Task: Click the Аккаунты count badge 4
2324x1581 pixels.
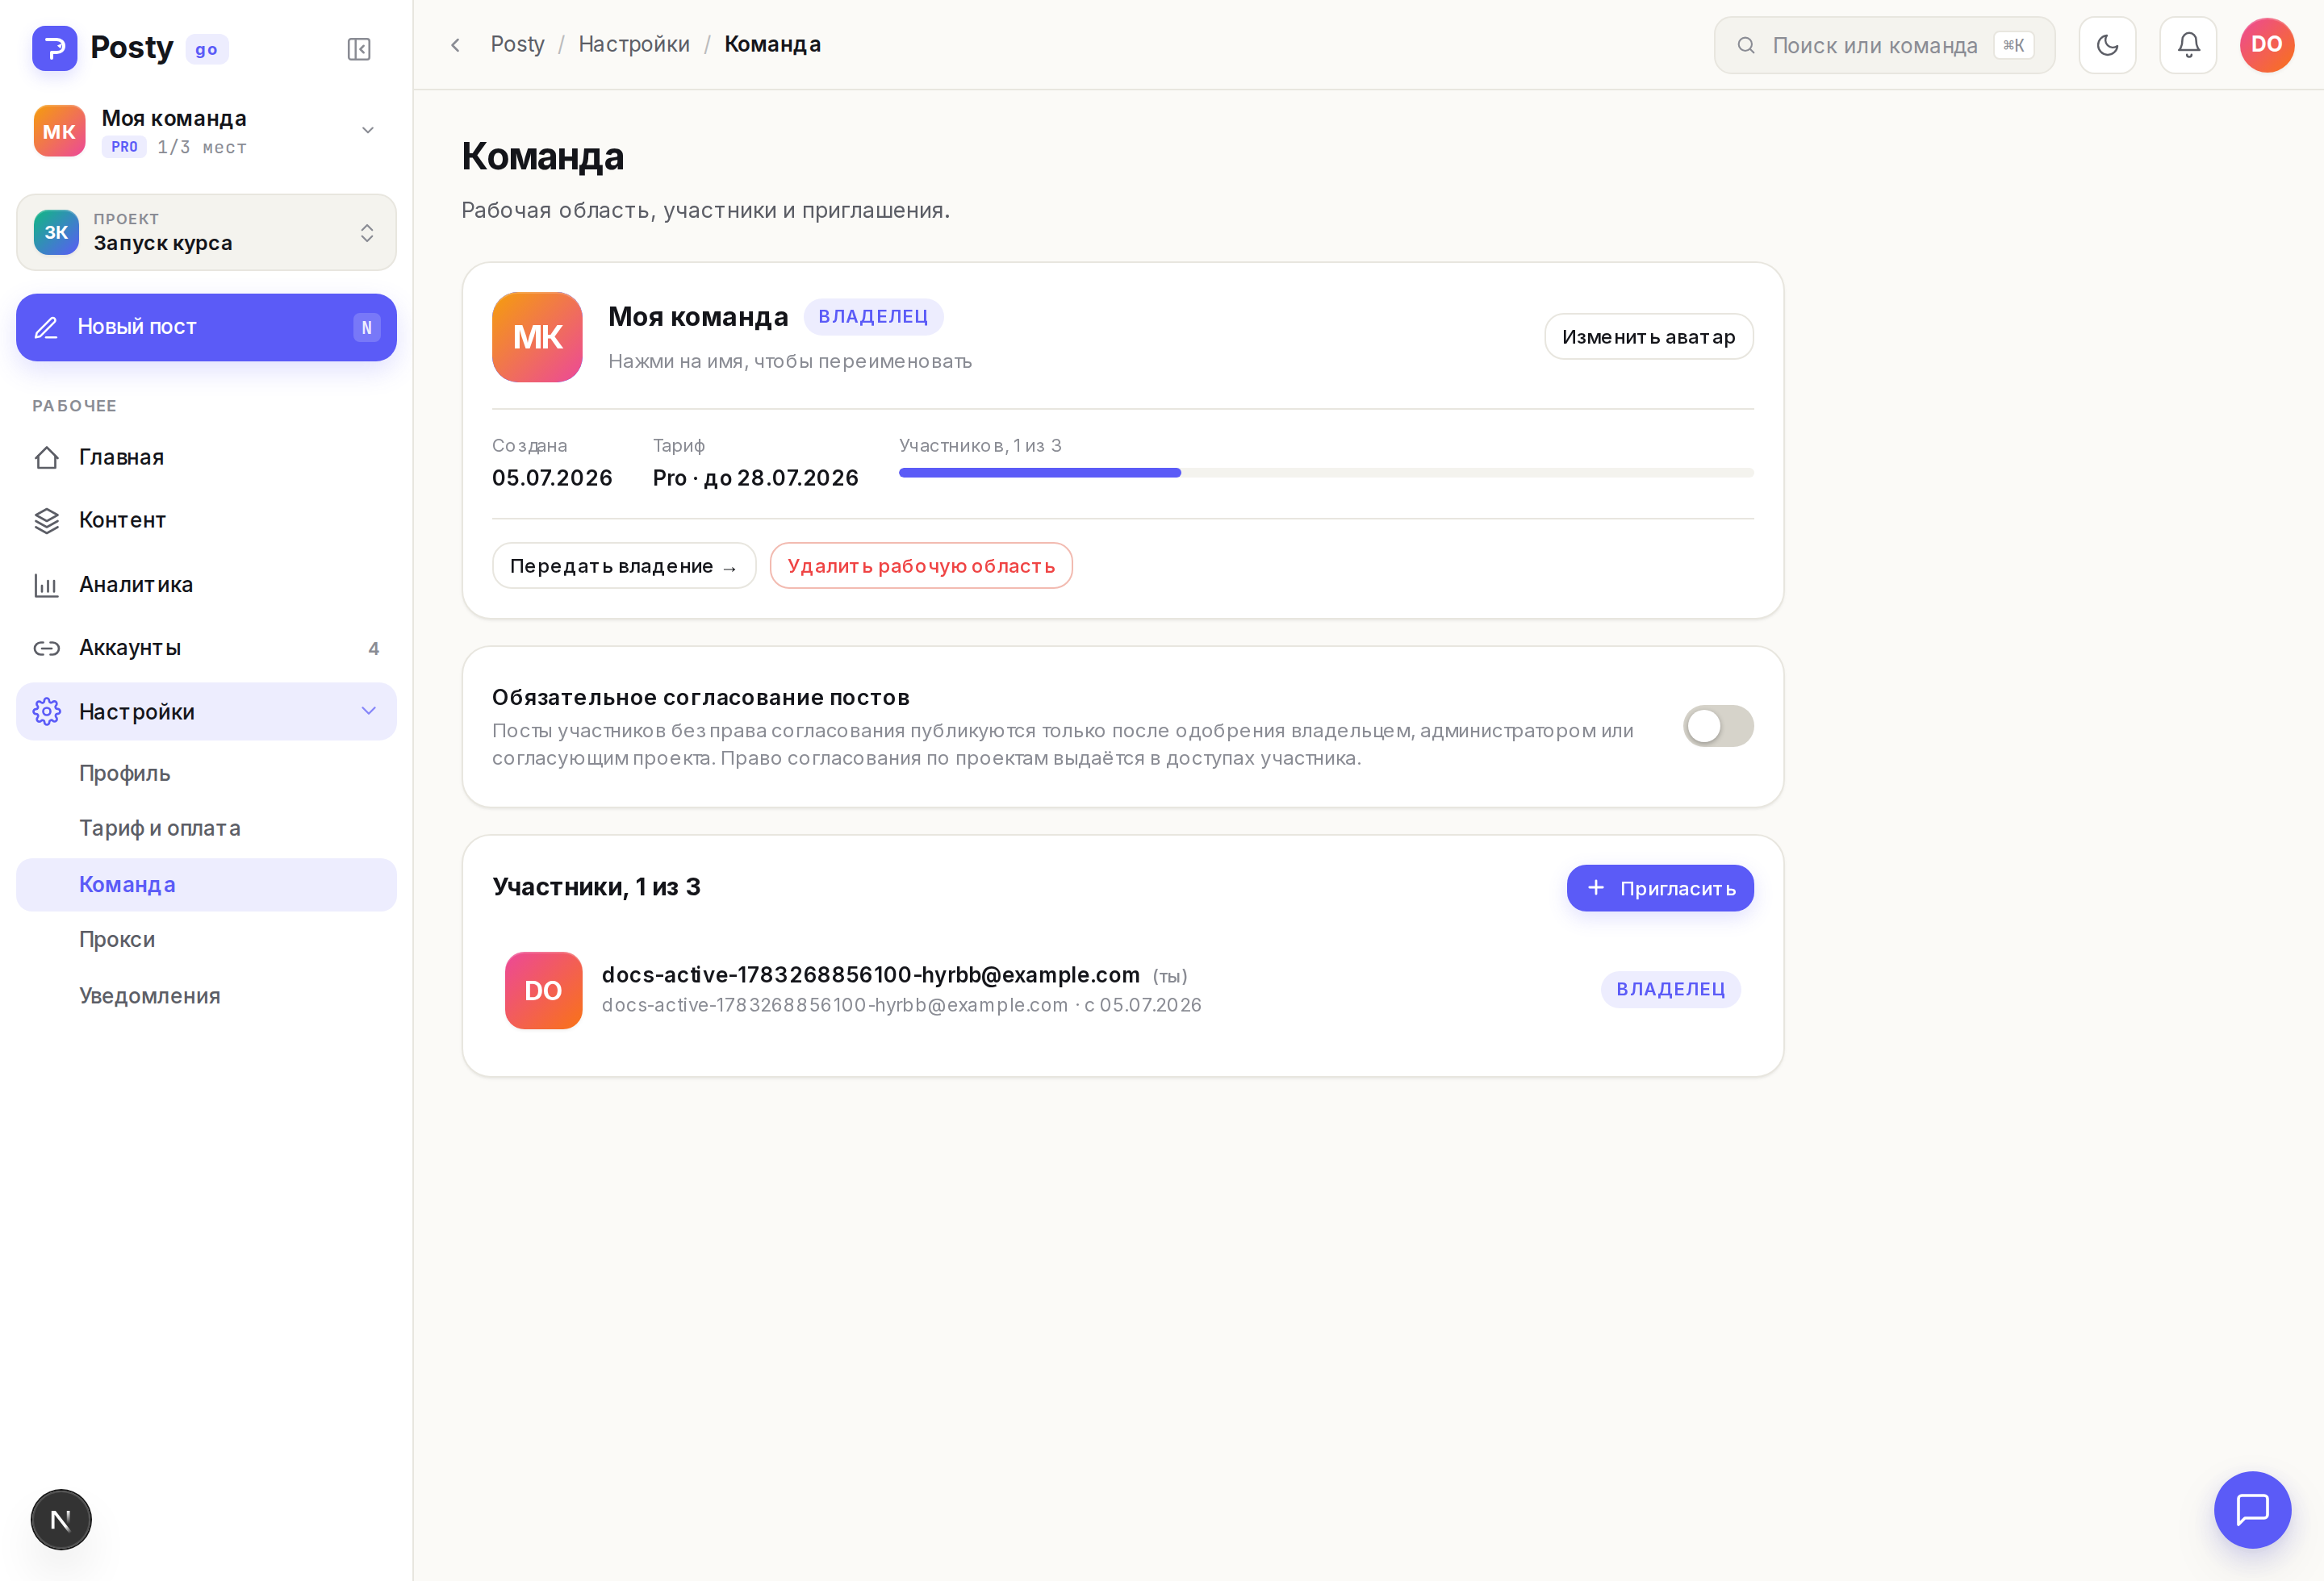Action: [x=373, y=649]
